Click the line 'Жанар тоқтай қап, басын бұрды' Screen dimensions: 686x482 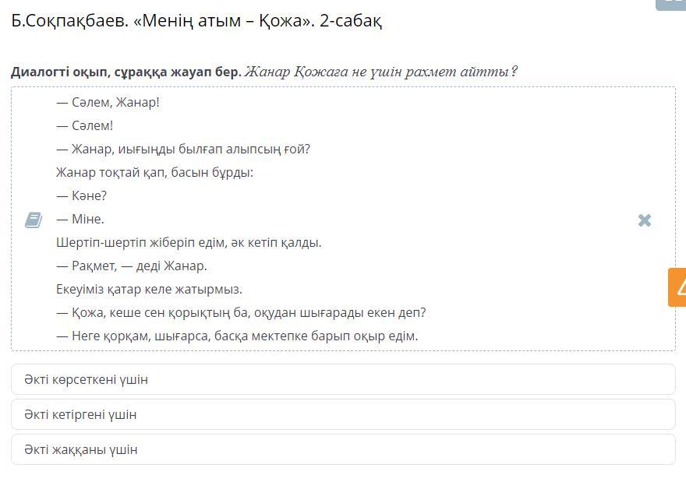pyautogui.click(x=155, y=172)
